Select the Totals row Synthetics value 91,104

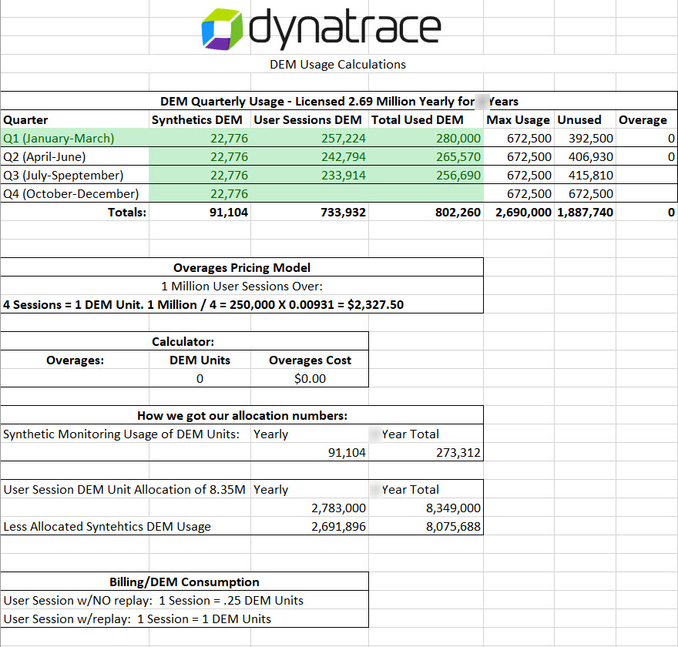coord(229,213)
